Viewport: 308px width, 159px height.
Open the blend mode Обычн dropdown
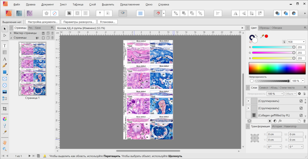tap(290, 94)
